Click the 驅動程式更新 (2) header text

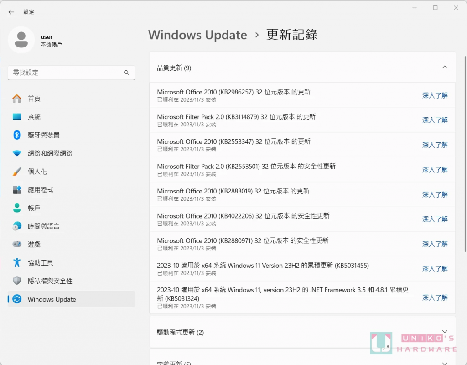tap(181, 332)
